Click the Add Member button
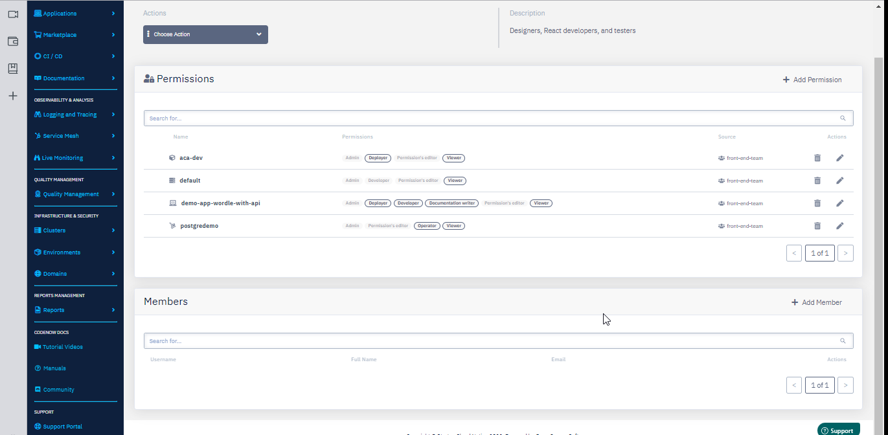This screenshot has height=435, width=888. (816, 302)
